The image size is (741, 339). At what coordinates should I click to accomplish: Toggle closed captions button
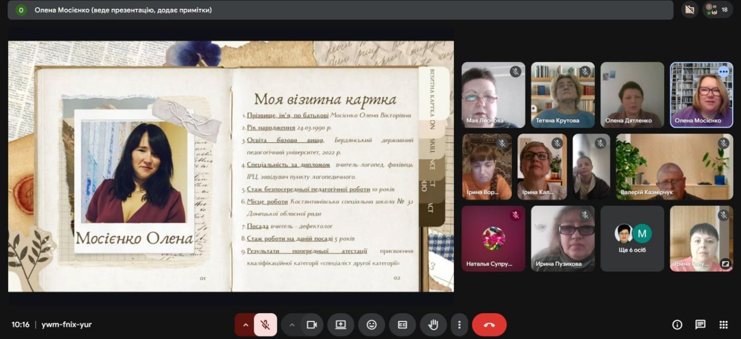click(403, 324)
